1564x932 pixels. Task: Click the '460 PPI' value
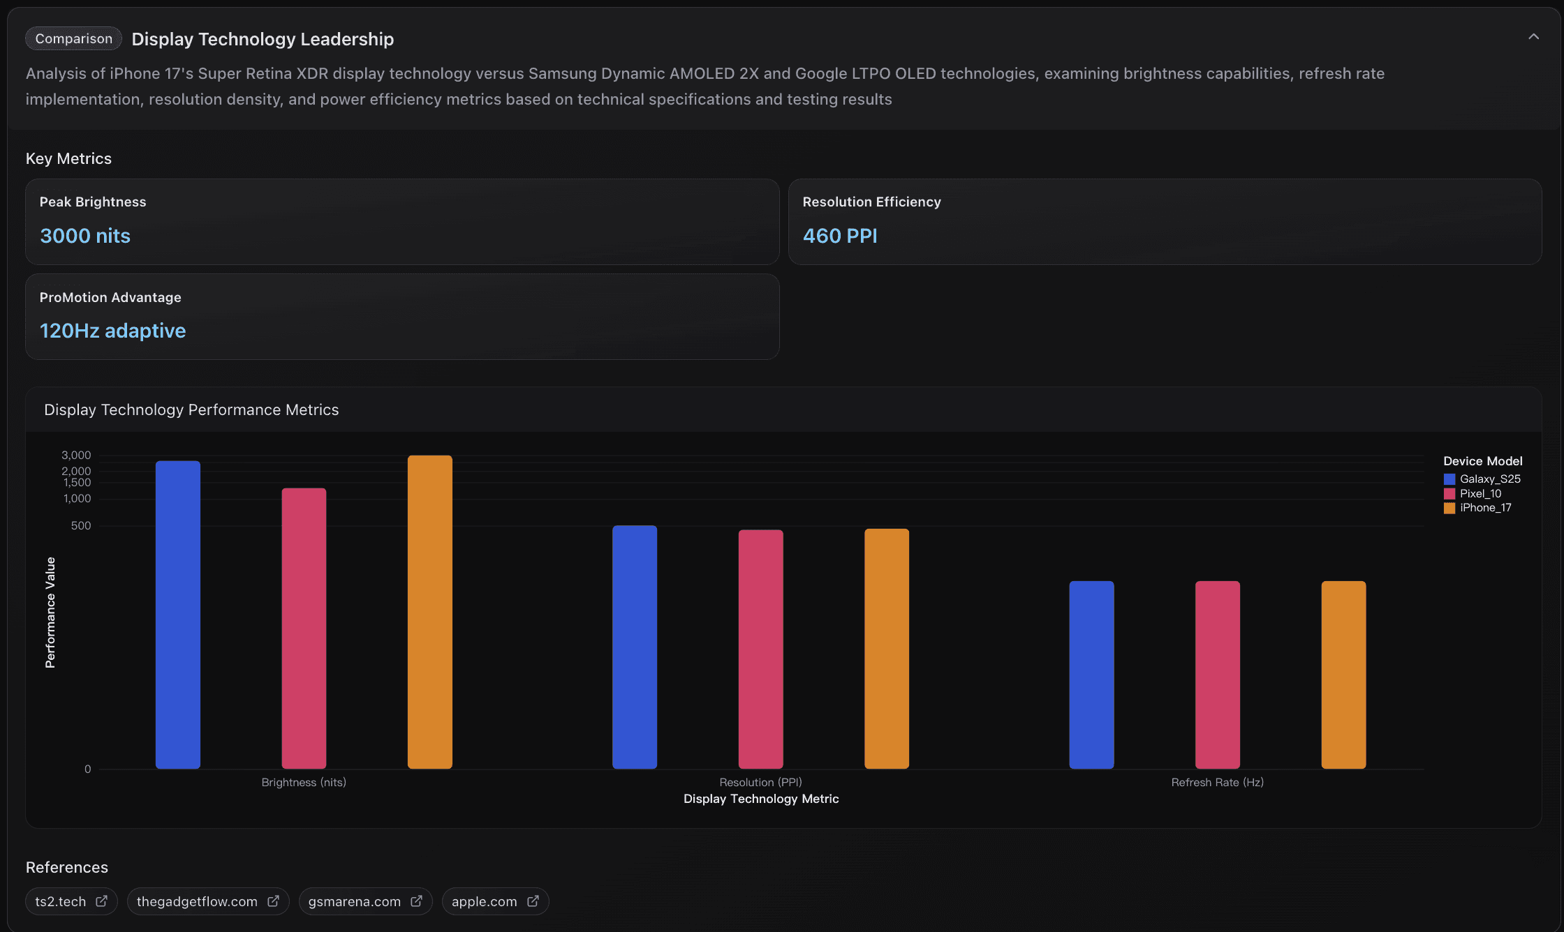click(840, 236)
